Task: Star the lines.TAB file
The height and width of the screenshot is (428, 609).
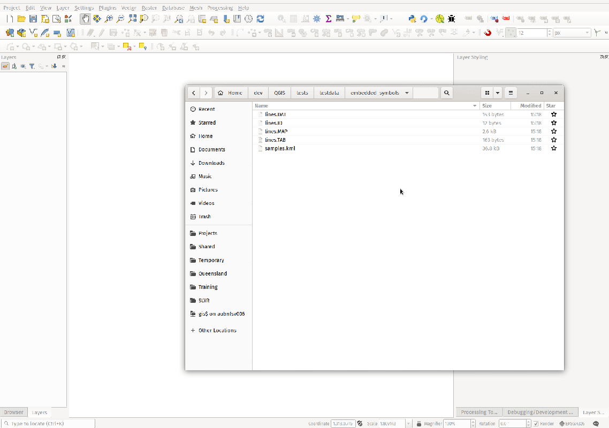Action: coord(554,140)
